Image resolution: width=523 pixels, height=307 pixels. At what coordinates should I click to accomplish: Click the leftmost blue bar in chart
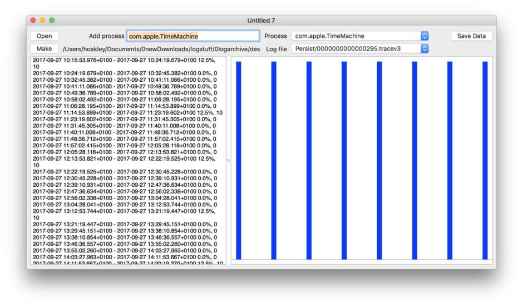point(239,160)
